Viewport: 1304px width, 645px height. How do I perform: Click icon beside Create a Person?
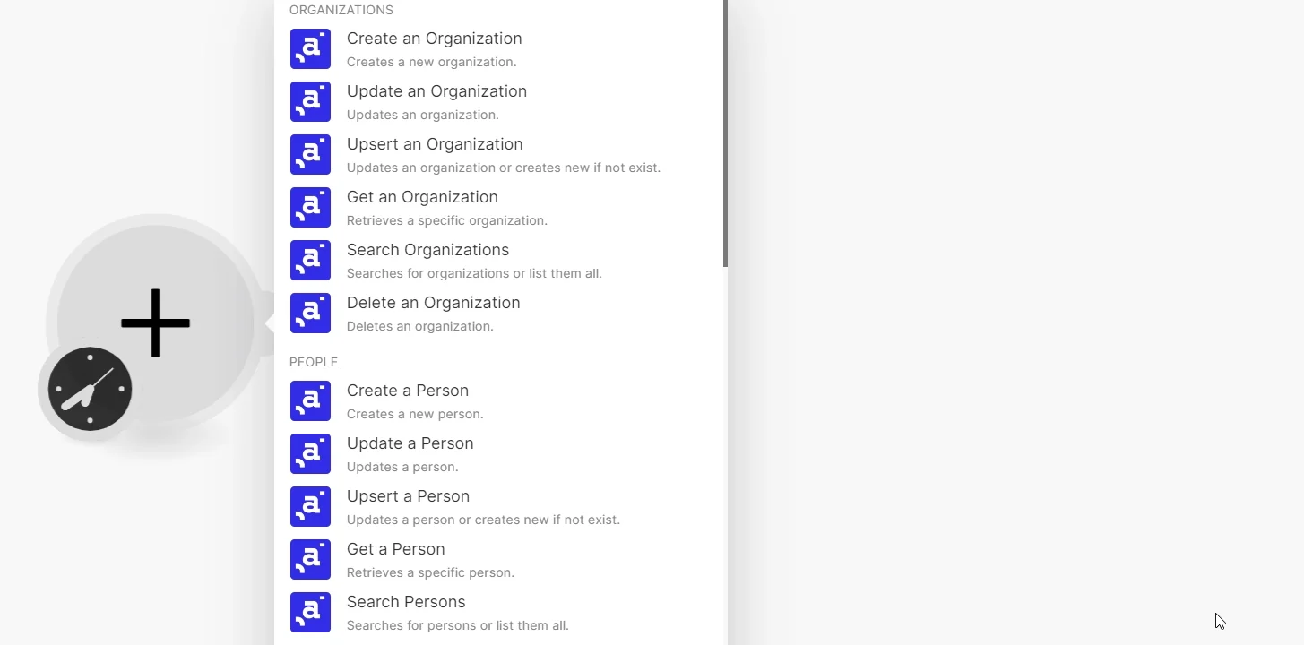pyautogui.click(x=310, y=401)
